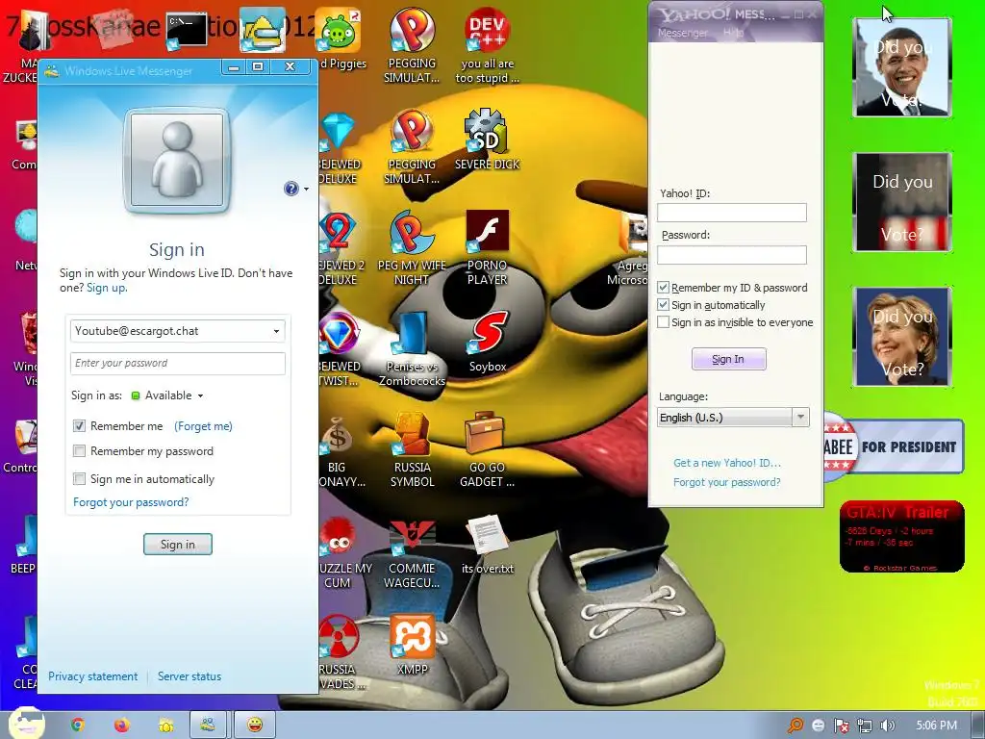Open the Command Prompt icon on desktop
The image size is (985, 739).
click(187, 30)
